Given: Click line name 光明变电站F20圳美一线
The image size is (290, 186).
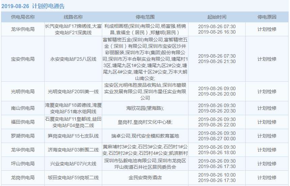Looking at the screenshot, I should point(73,91).
